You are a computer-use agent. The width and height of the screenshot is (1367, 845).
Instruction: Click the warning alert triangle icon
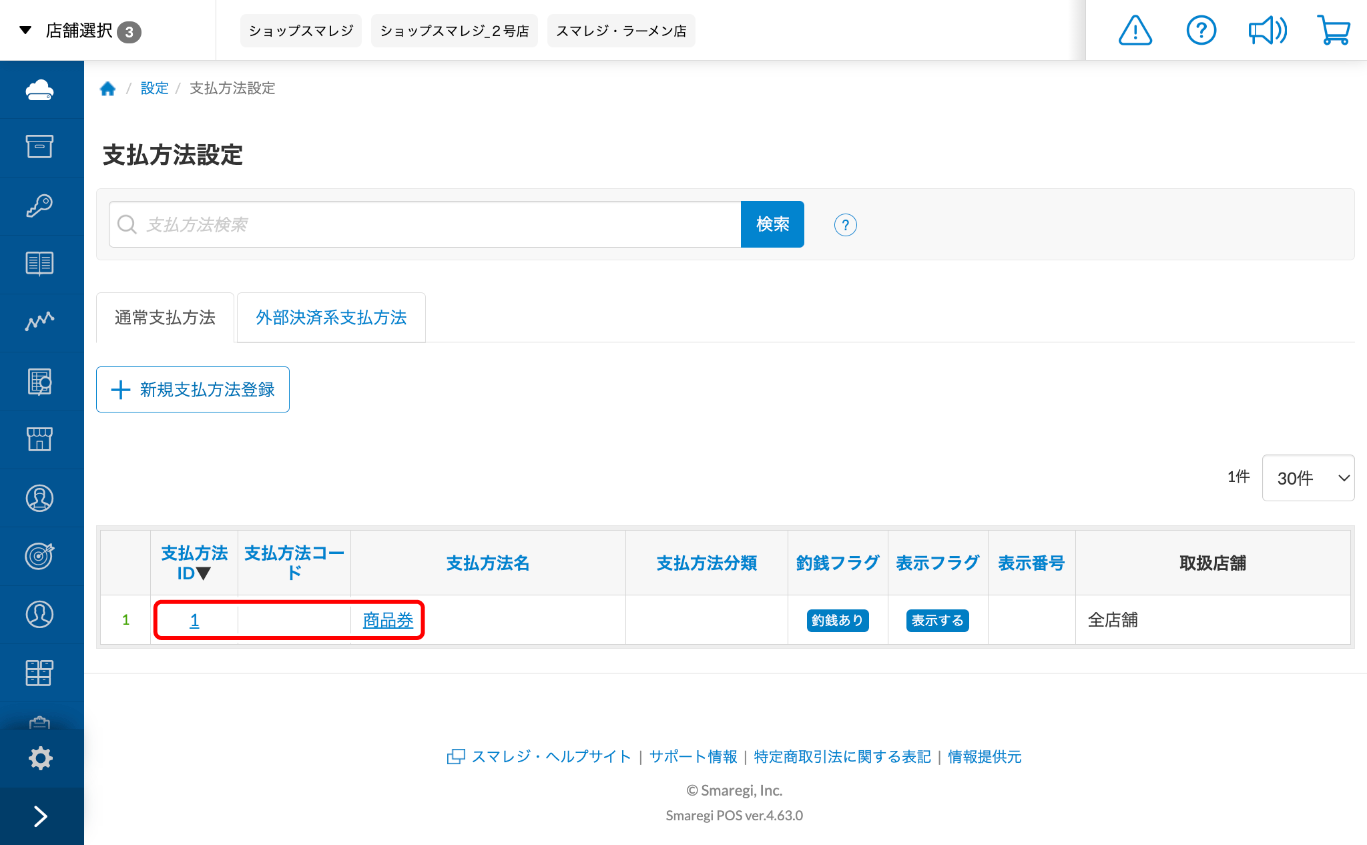coord(1135,31)
